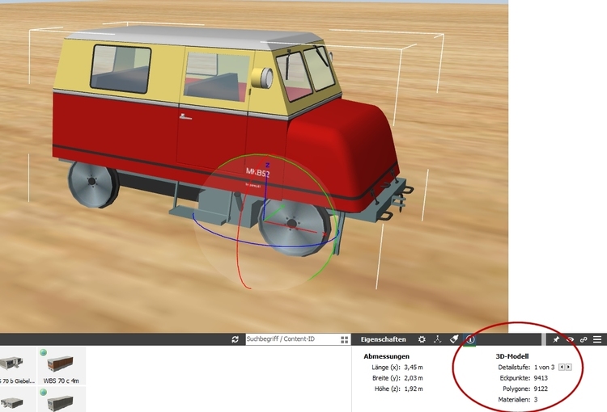Click the MKB52 lettering on the railcar

tap(257, 173)
